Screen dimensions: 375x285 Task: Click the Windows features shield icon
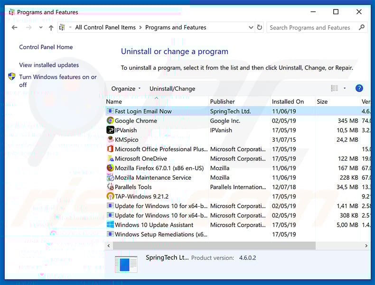[12, 76]
